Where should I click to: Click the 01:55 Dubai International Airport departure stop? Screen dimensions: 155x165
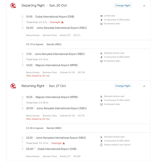coord(50,16)
